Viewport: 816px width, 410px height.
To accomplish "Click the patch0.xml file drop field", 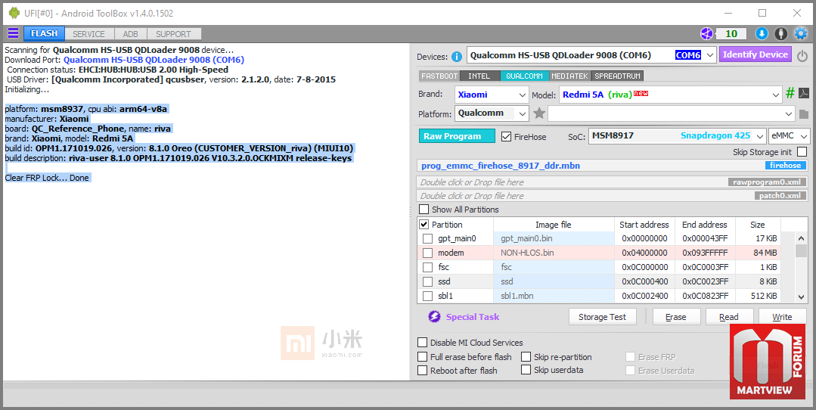I will [613, 196].
